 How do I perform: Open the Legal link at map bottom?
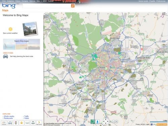[x=148, y=124]
